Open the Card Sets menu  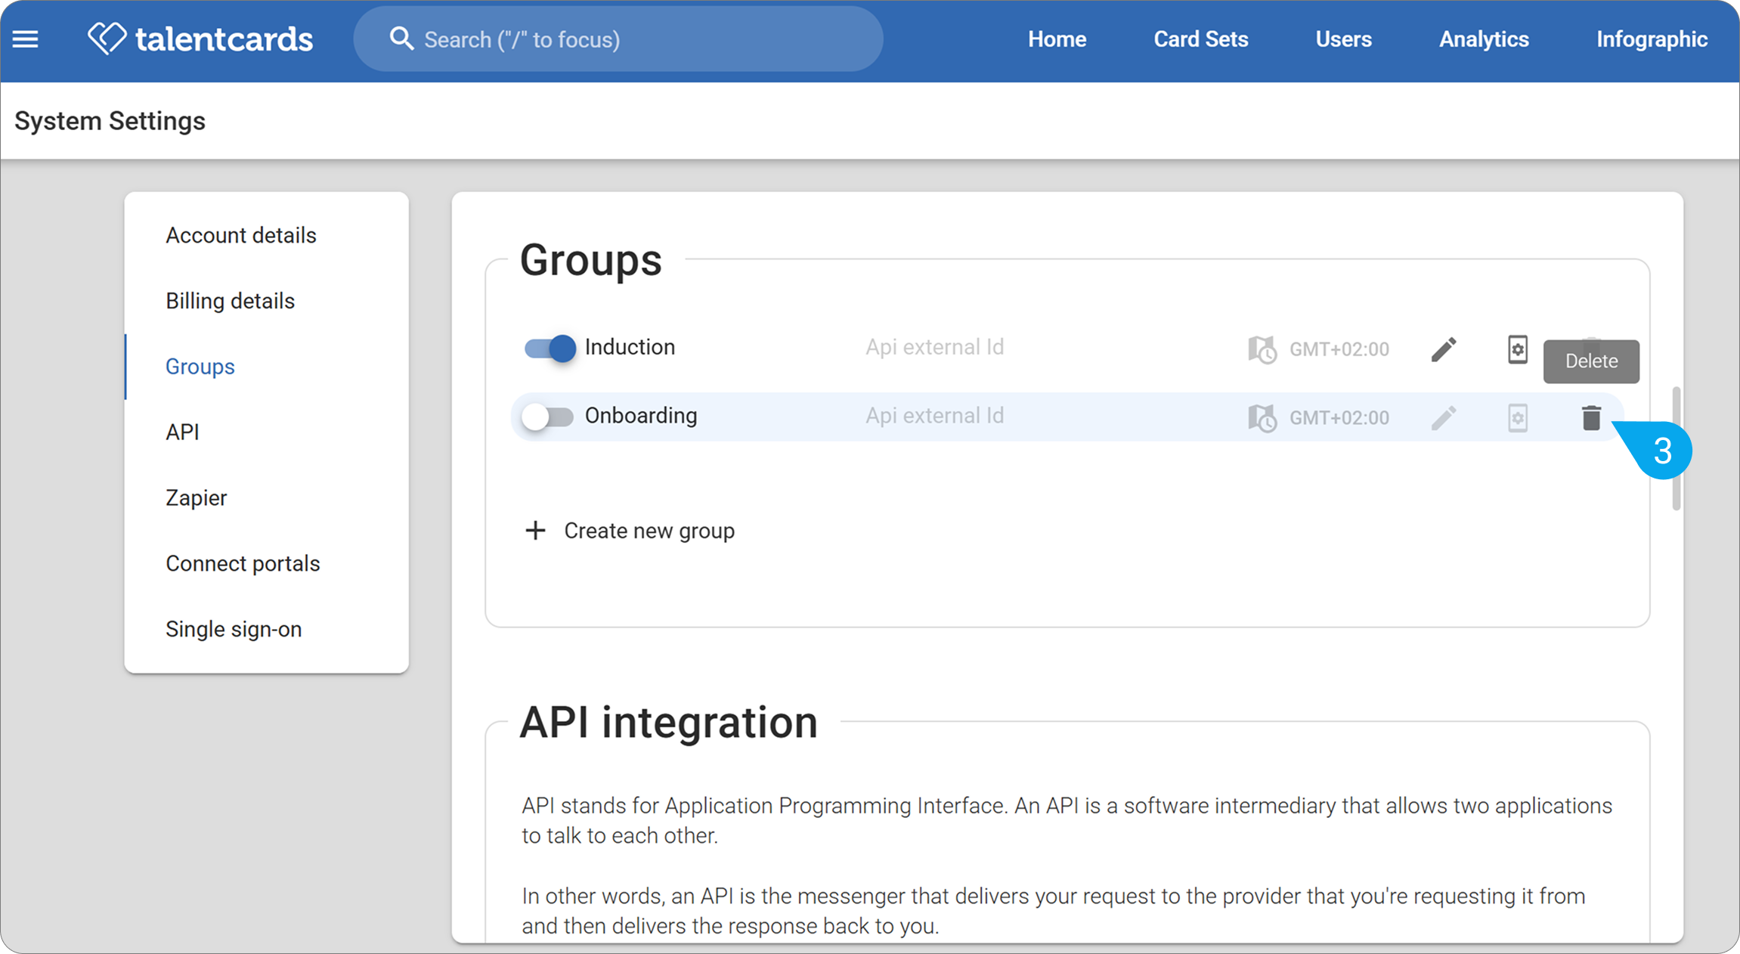[x=1200, y=39]
